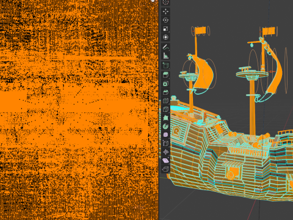
Task: Select the Rip Region tool
Action: coord(165,169)
